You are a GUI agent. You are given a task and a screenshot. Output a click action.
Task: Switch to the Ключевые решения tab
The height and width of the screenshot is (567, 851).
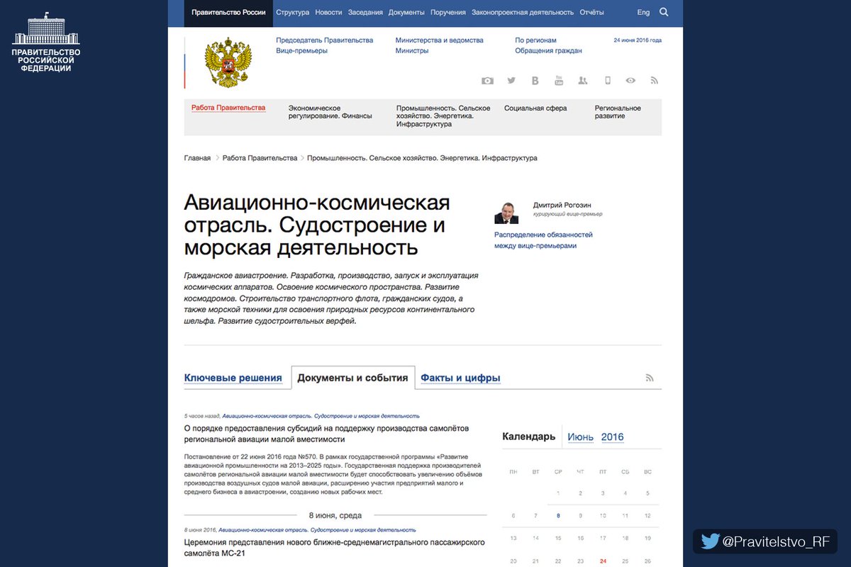point(233,378)
